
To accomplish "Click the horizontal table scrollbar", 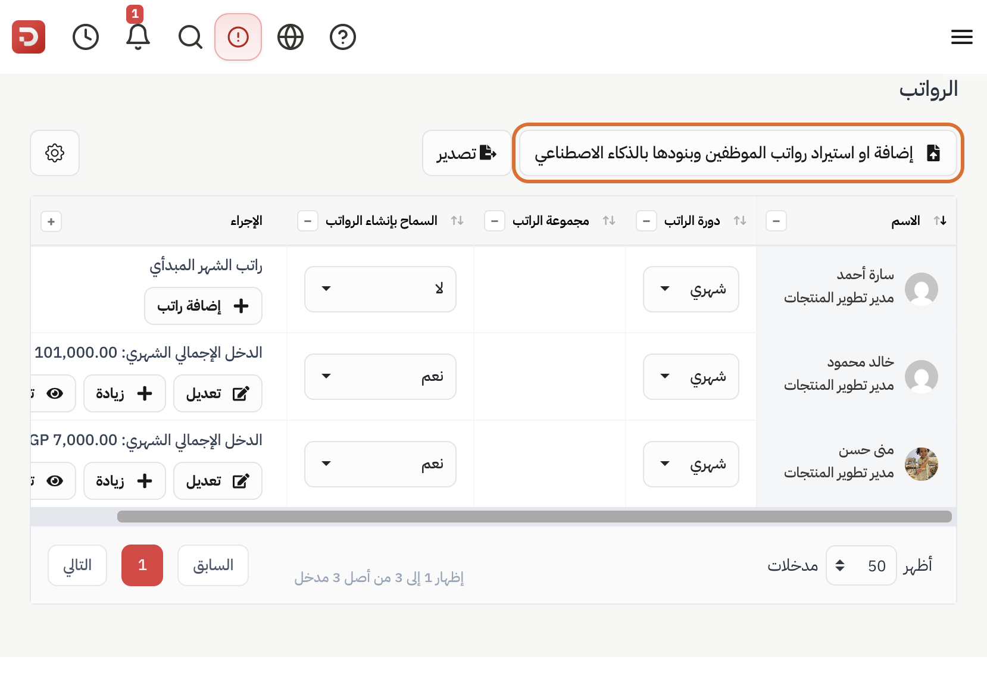I will pyautogui.click(x=535, y=517).
